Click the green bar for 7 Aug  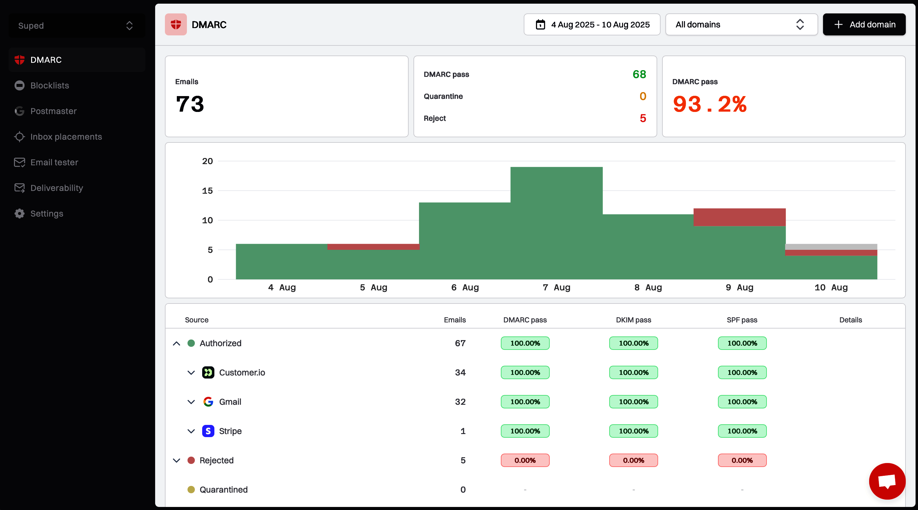pos(556,224)
